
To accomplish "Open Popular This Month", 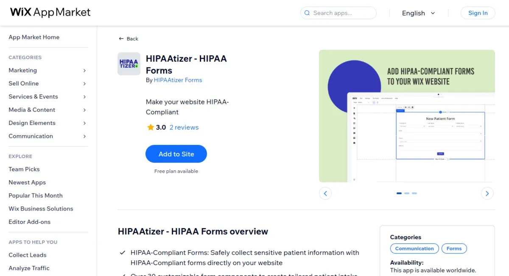I will pyautogui.click(x=36, y=196).
